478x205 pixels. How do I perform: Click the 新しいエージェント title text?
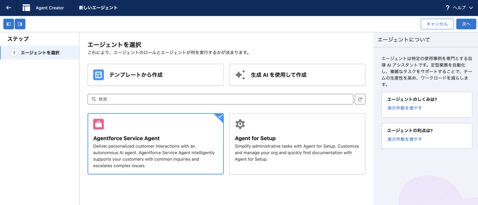click(x=98, y=8)
